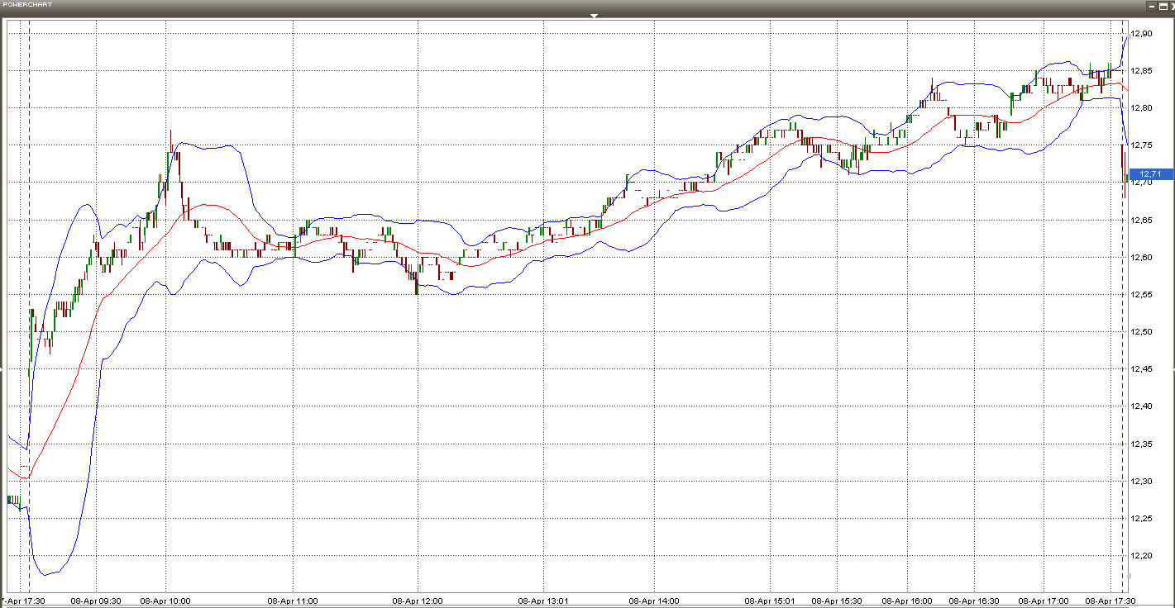Click the 12,25 price axis label
The image size is (1175, 608).
tap(1143, 519)
